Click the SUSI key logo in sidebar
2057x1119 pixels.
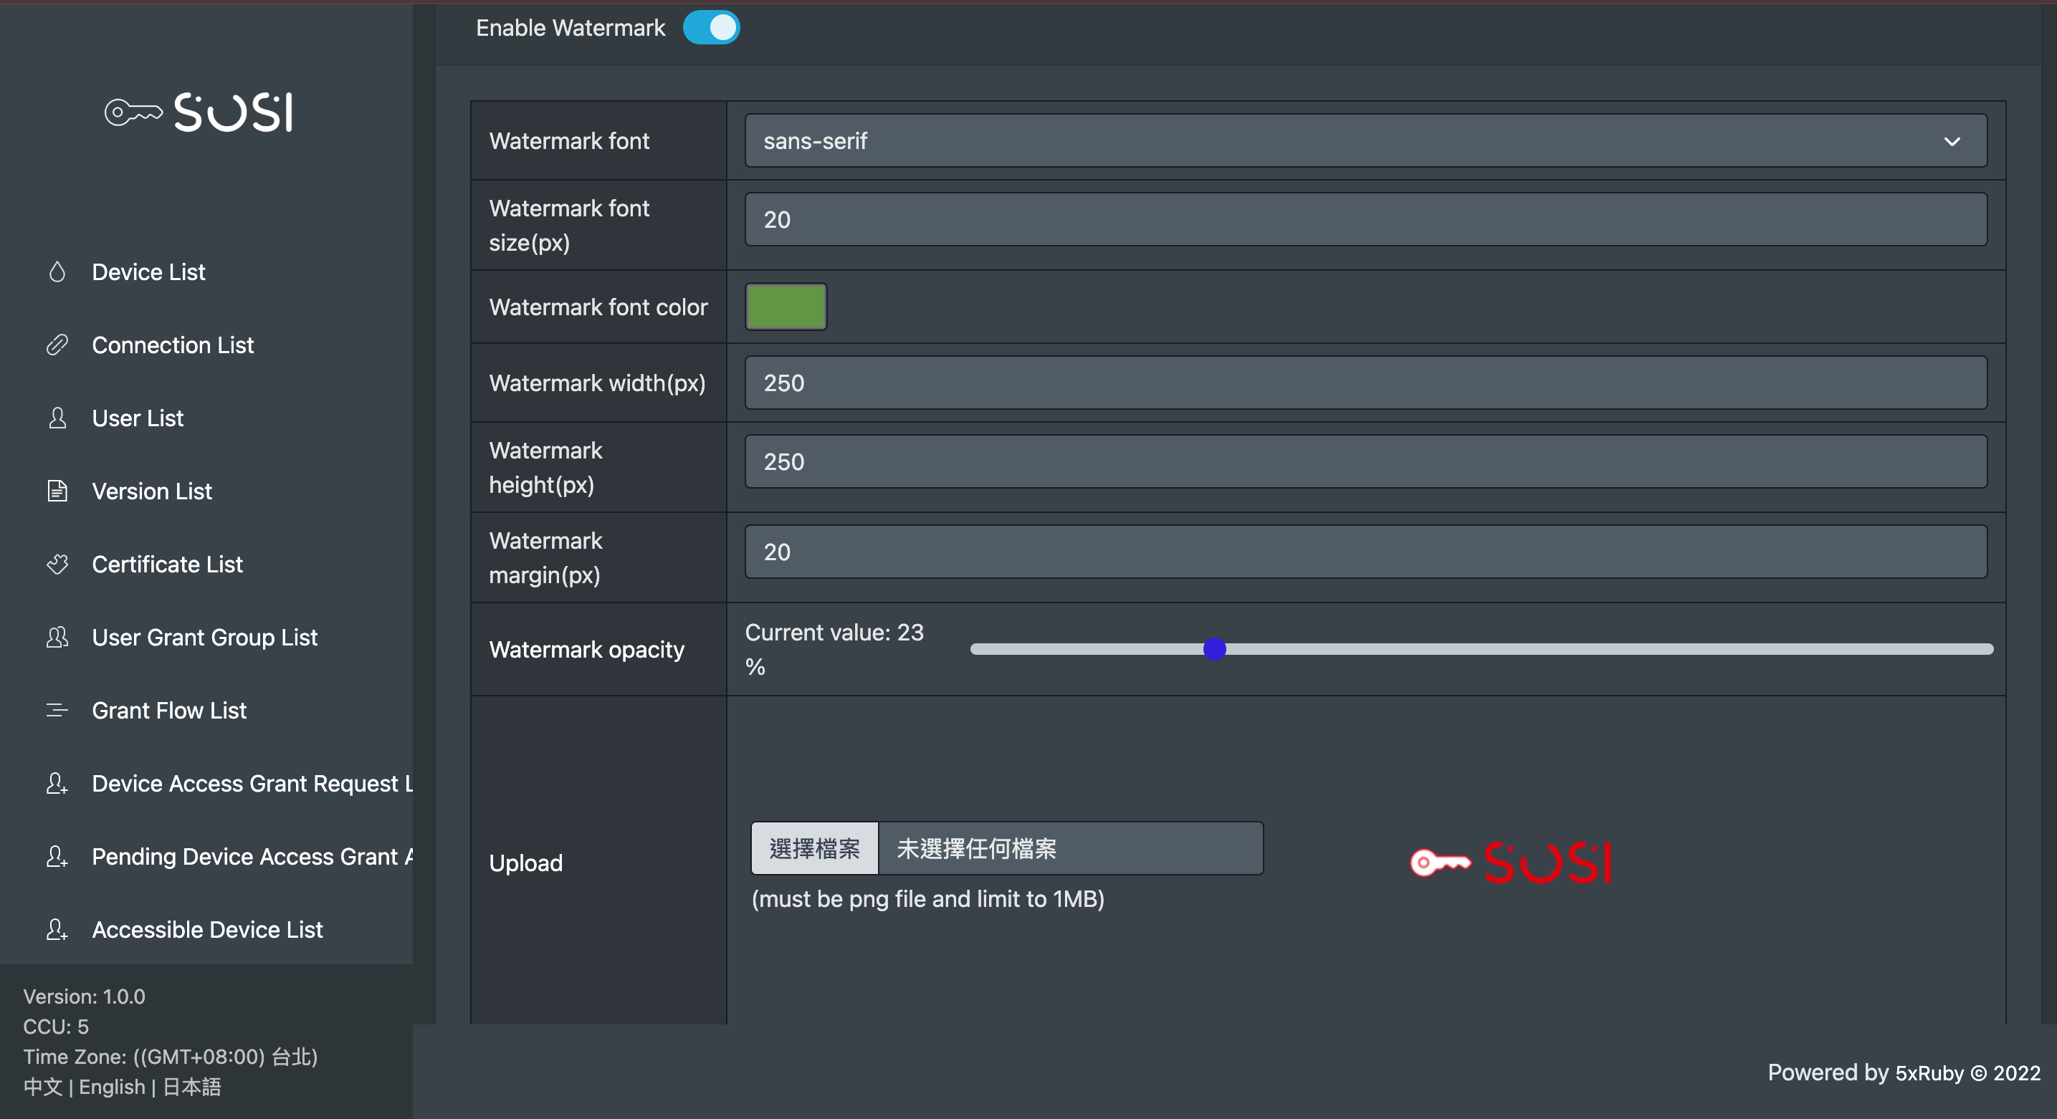point(200,112)
